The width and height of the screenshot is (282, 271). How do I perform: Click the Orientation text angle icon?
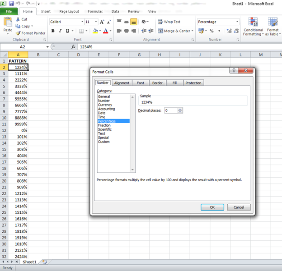(x=144, y=22)
